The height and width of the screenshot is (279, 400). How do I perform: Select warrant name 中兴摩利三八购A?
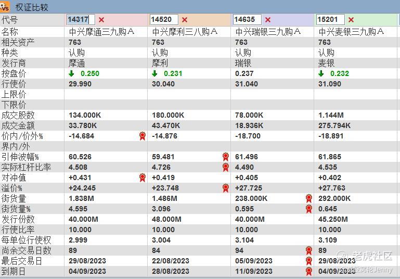pos(185,32)
